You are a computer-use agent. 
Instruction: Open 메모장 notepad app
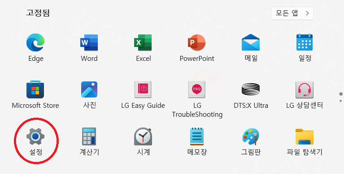pos(197,136)
